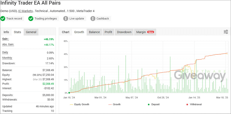The width and height of the screenshot is (231, 114).
Task: Click the Live update exclamation icon
Action: point(66,19)
